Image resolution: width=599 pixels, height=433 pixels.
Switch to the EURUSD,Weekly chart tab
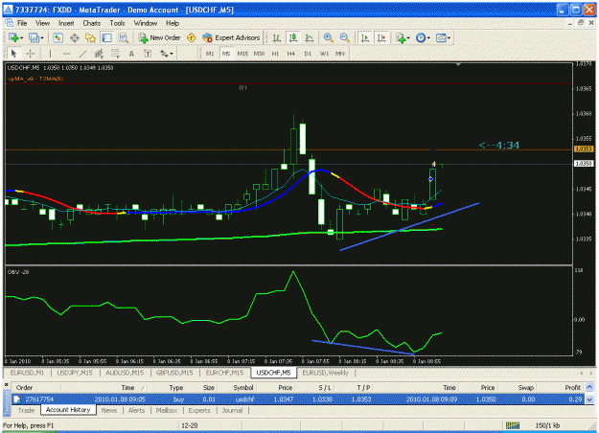(x=326, y=373)
